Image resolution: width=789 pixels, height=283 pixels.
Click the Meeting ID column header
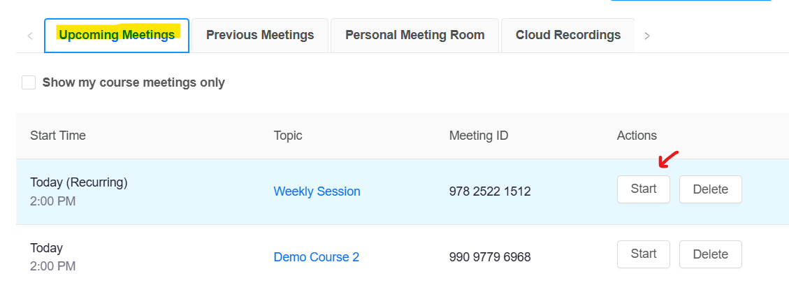point(479,136)
